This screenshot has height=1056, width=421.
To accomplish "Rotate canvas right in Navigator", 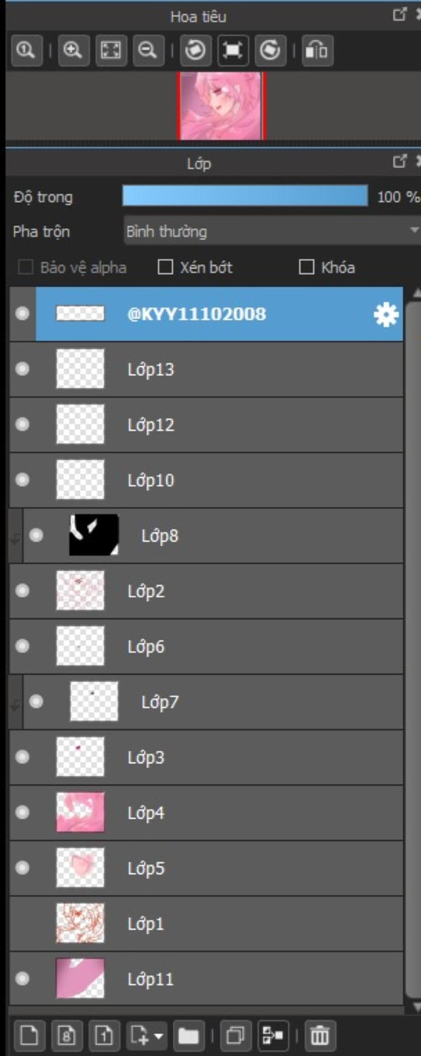I will (x=270, y=51).
